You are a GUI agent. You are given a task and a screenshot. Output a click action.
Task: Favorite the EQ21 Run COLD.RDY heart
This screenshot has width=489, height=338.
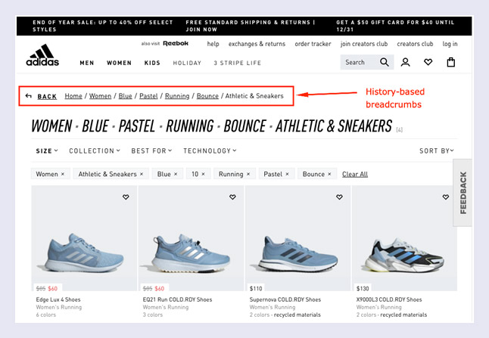pyautogui.click(x=232, y=197)
